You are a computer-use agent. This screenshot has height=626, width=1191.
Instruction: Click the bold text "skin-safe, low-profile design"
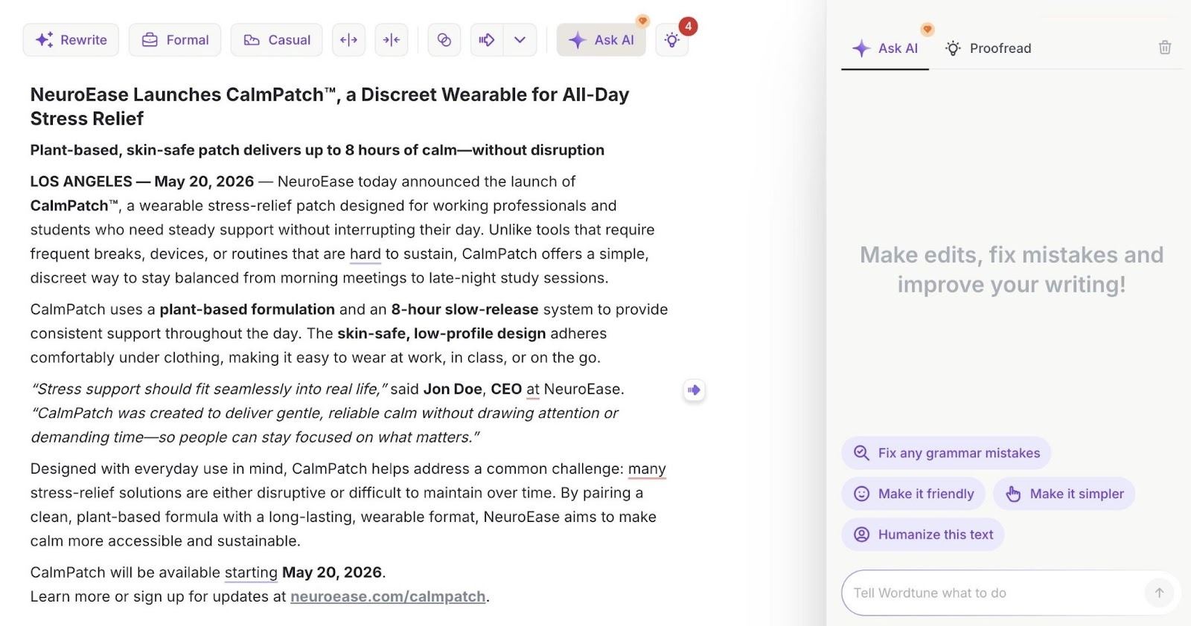[441, 333]
